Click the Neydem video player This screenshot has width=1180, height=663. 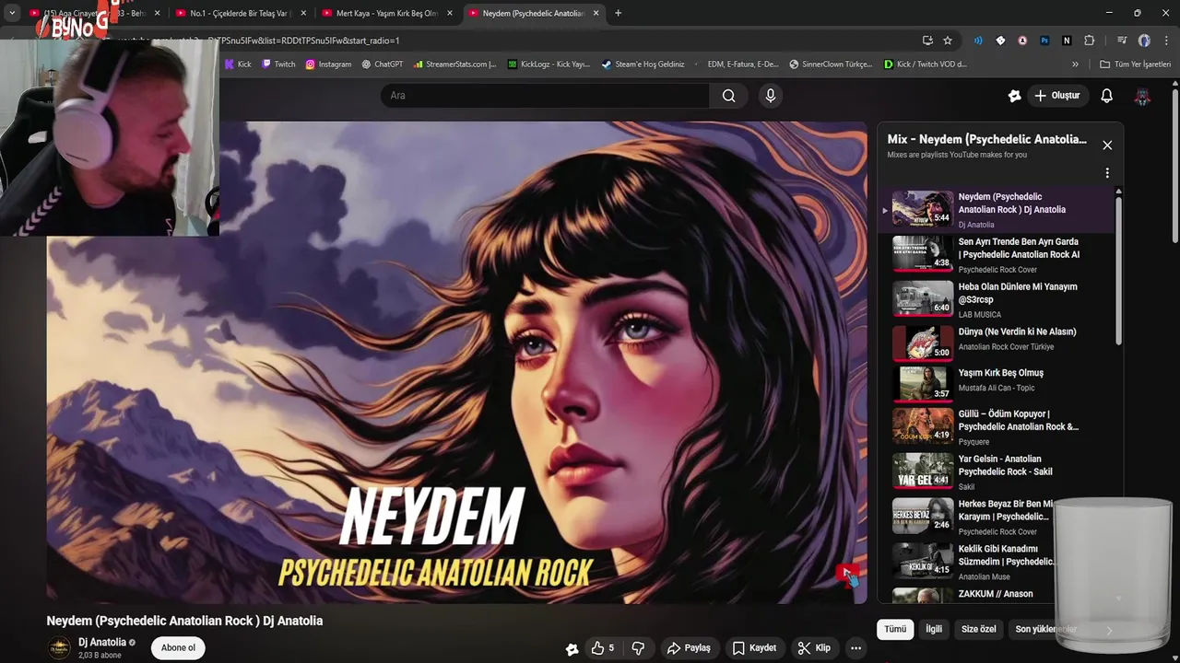tap(456, 363)
